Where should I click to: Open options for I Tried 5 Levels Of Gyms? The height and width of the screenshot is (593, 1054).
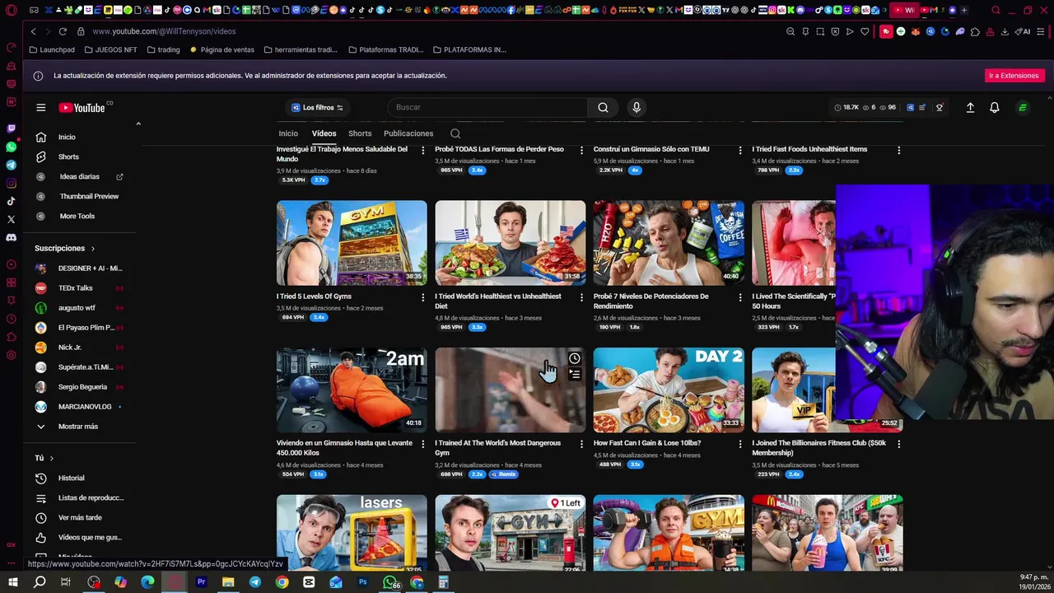[x=423, y=296]
